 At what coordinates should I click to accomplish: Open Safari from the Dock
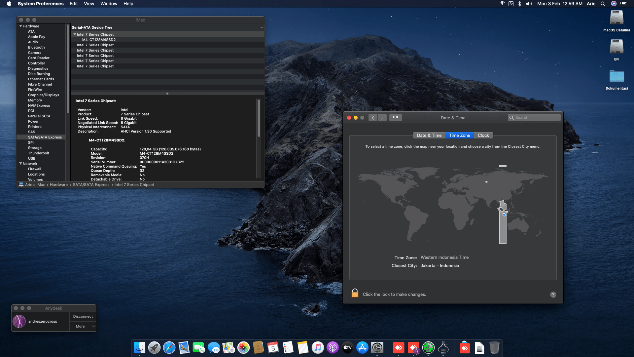tap(169, 348)
